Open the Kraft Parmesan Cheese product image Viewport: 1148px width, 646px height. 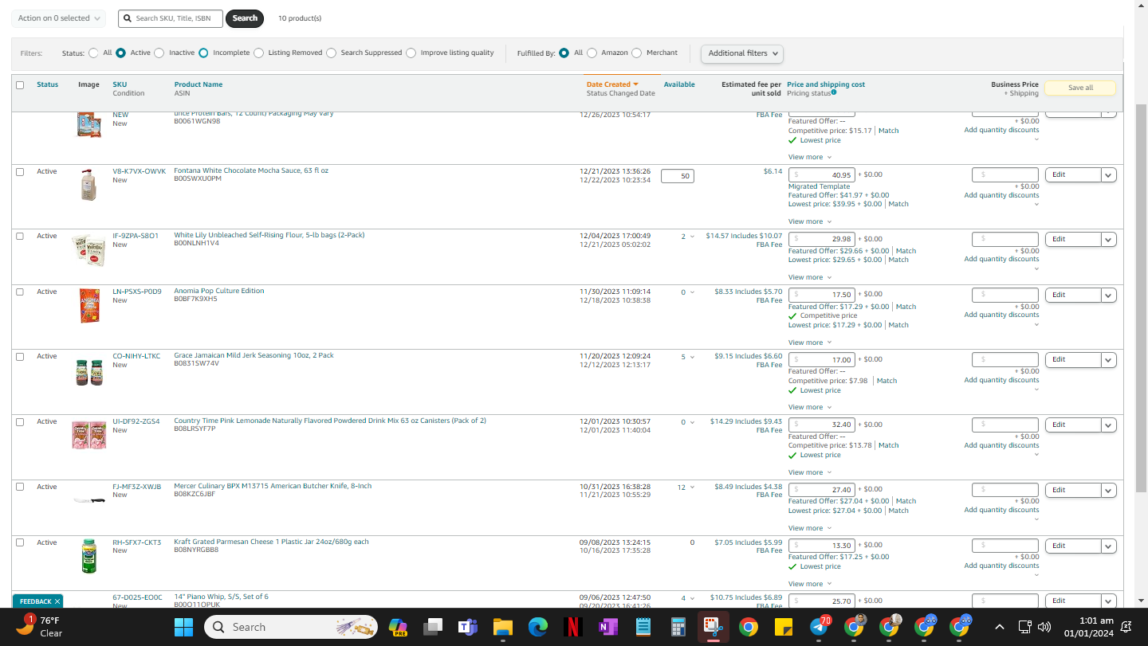[x=89, y=556]
